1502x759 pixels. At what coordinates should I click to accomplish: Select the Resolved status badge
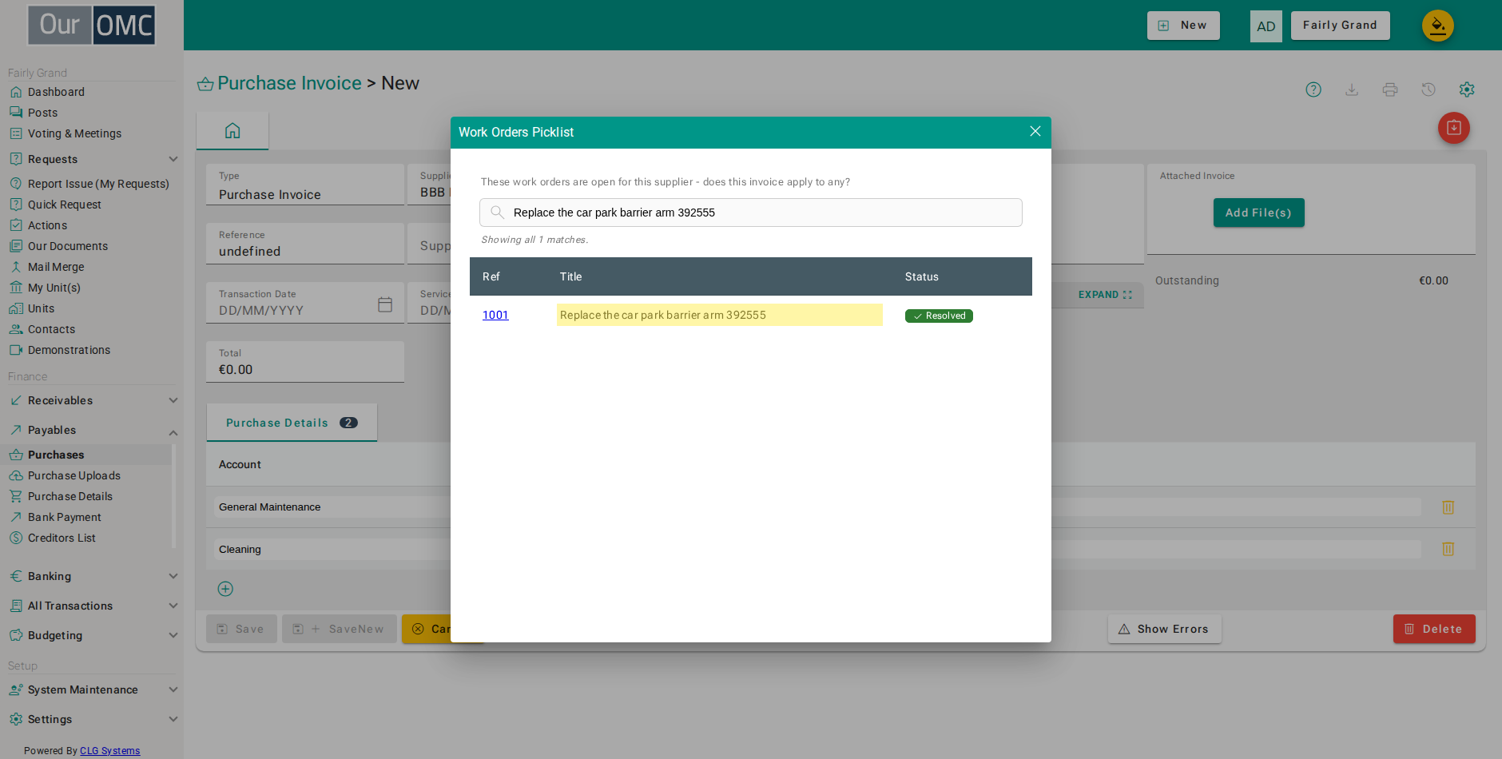tap(939, 316)
